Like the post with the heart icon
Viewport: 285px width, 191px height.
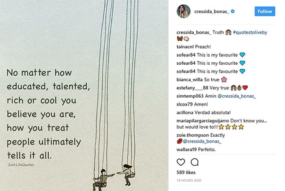(181, 162)
